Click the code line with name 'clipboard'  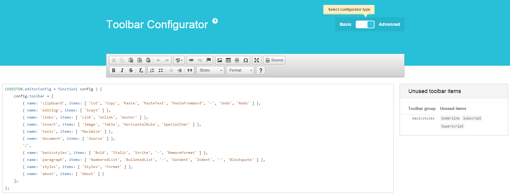142,103
